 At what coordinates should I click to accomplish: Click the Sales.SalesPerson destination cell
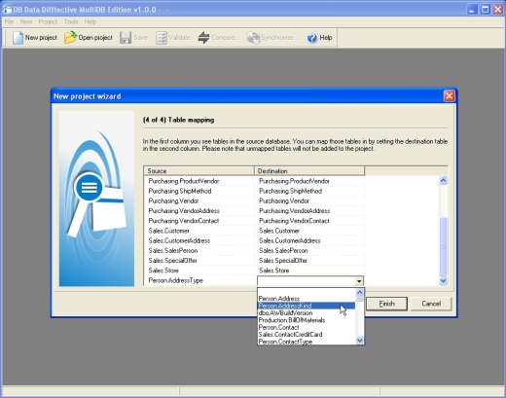click(x=309, y=250)
